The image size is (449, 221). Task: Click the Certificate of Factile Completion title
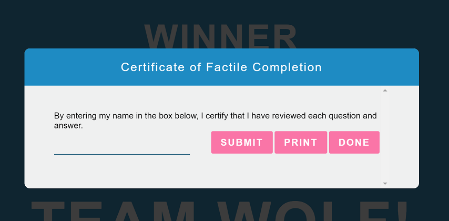tap(221, 67)
